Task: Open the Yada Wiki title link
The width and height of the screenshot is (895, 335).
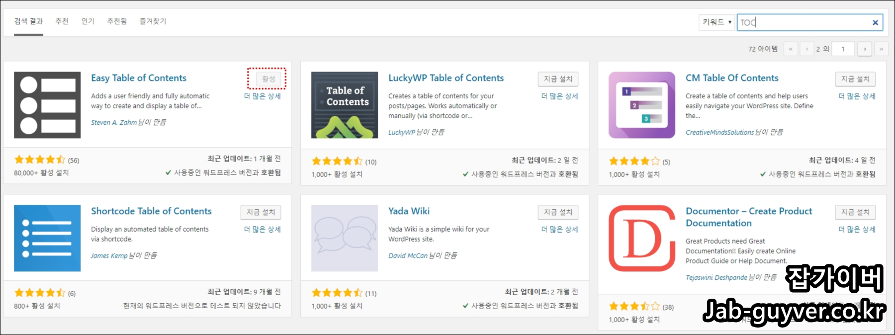Action: click(409, 211)
